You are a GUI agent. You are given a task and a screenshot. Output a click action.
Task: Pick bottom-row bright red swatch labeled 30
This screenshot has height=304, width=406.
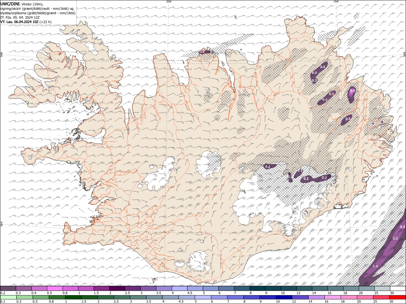pyautogui.click(x=397, y=297)
